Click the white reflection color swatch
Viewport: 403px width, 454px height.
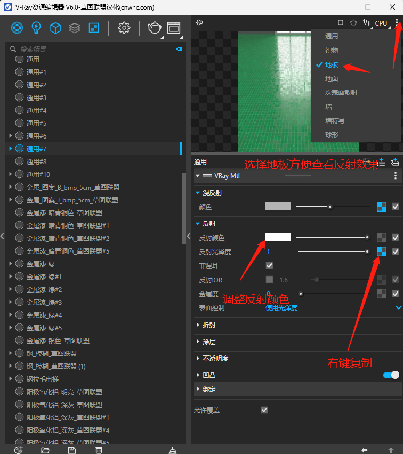tap(278, 238)
